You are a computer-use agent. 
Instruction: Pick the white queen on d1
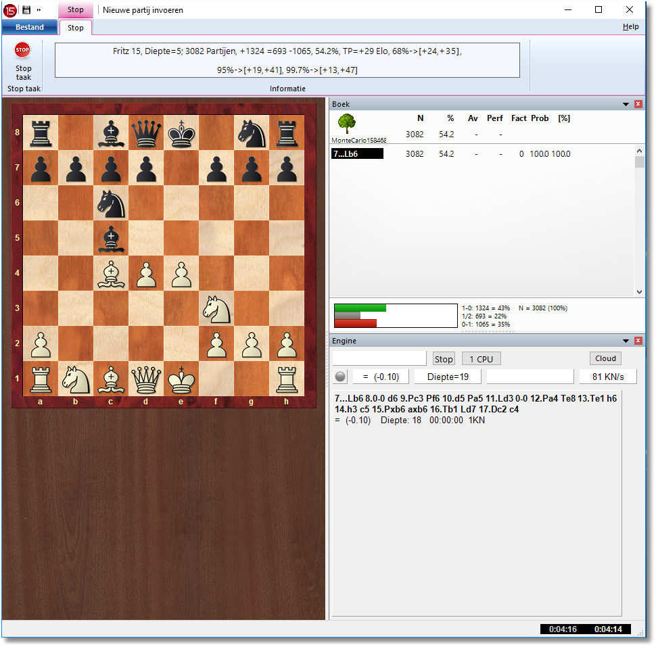146,378
